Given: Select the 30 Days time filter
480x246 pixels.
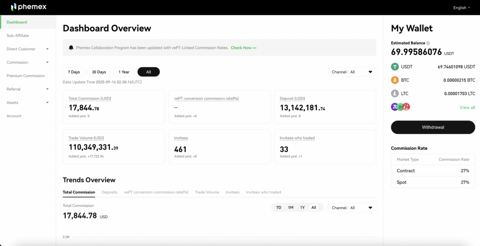Looking at the screenshot, I should click(x=99, y=72).
